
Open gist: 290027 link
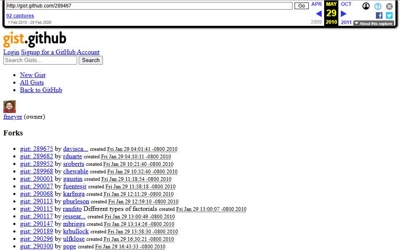(x=37, y=187)
